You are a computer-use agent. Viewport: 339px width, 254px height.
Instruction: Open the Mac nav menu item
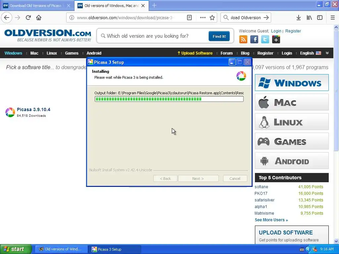coord(34,53)
